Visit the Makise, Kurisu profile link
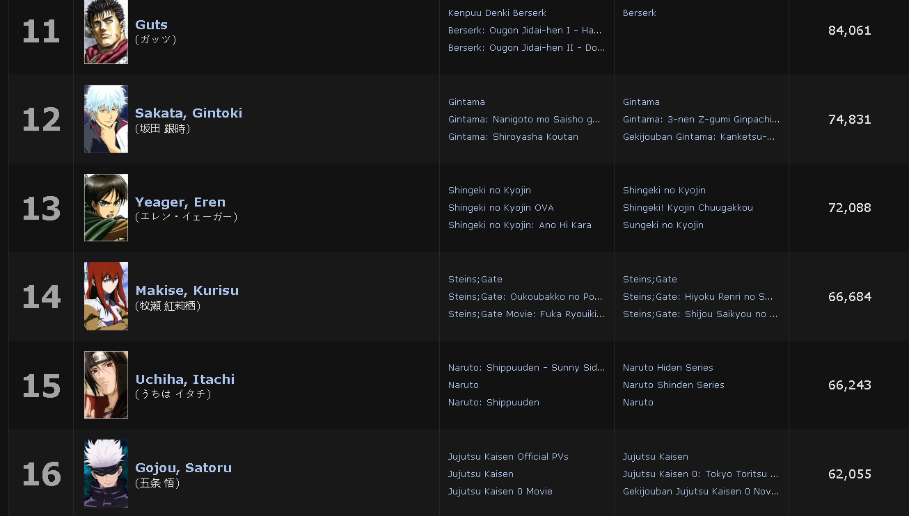The width and height of the screenshot is (909, 516). click(x=187, y=291)
